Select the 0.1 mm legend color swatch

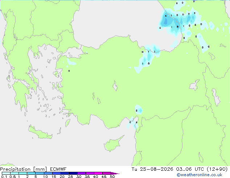[x=6, y=173]
